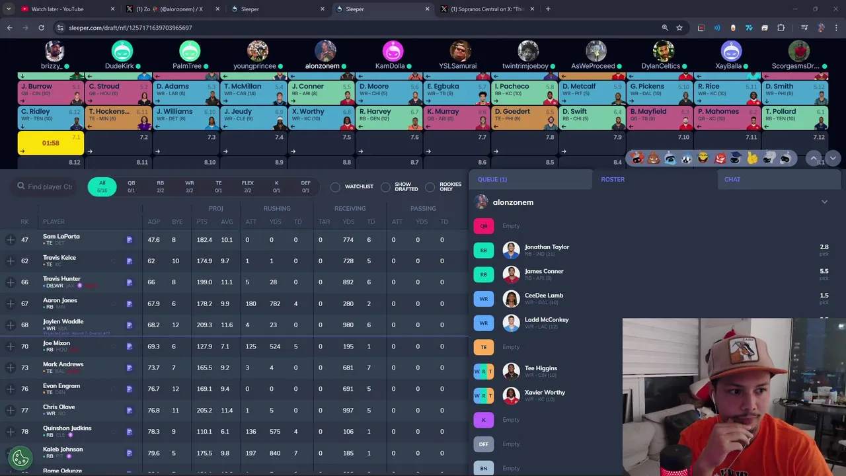846x476 pixels.
Task: Sort players by RK column
Action: coord(24,222)
